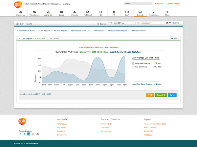Open the PAP Reports dropdown

click(x=99, y=30)
